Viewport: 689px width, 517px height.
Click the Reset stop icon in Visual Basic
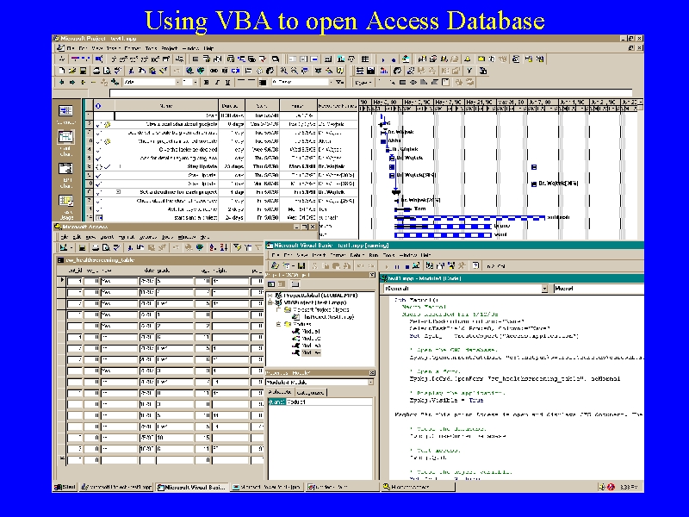[407, 266]
